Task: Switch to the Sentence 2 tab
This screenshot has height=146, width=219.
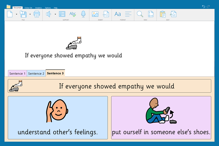Action: coord(36,74)
